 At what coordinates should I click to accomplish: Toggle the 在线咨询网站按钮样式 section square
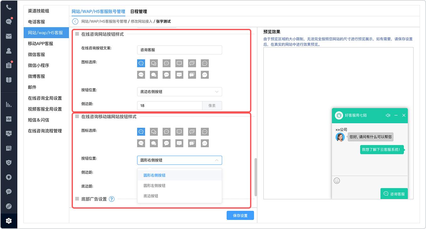point(77,34)
